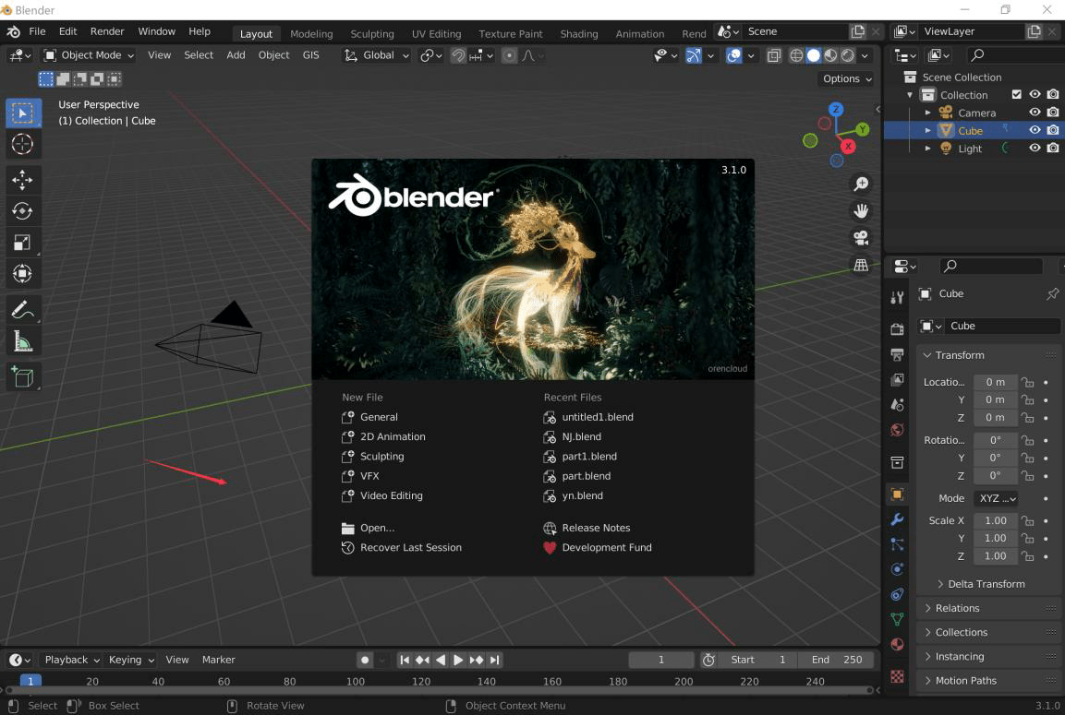This screenshot has width=1065, height=715.
Task: Play the timeline animation
Action: 458,660
